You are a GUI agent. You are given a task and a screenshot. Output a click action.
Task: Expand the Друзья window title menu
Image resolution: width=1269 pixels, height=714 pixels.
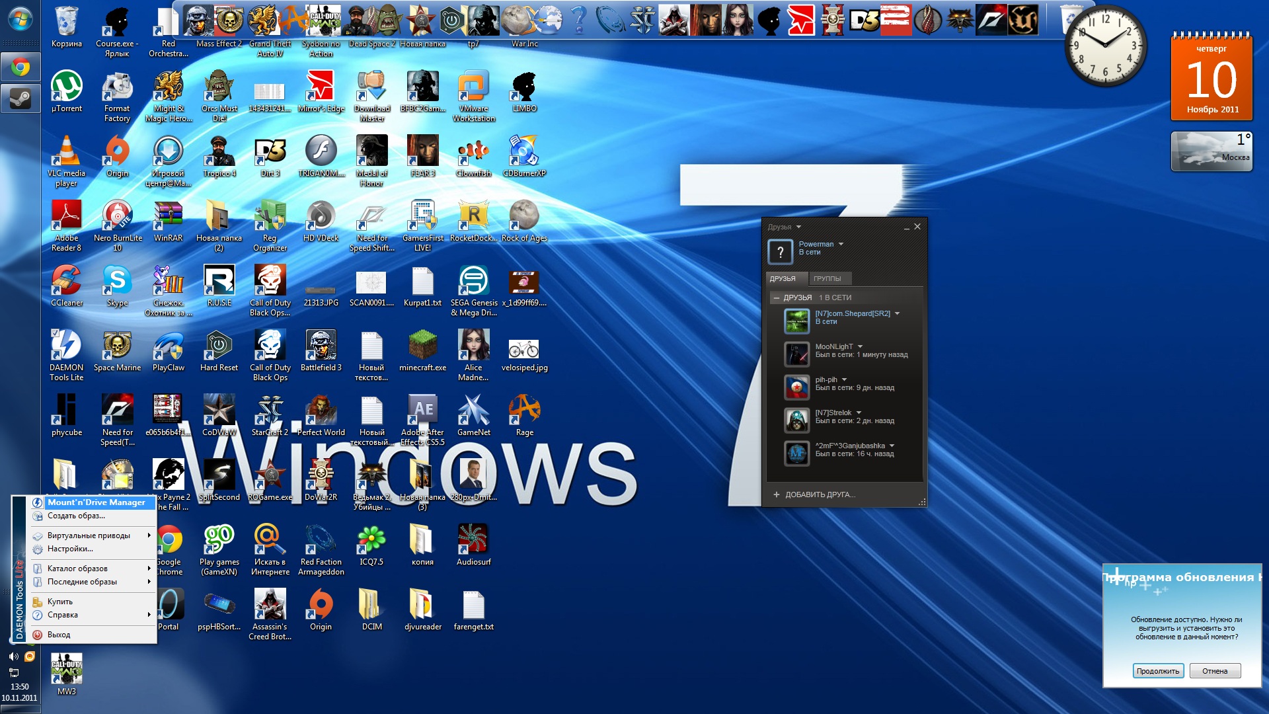coord(798,227)
